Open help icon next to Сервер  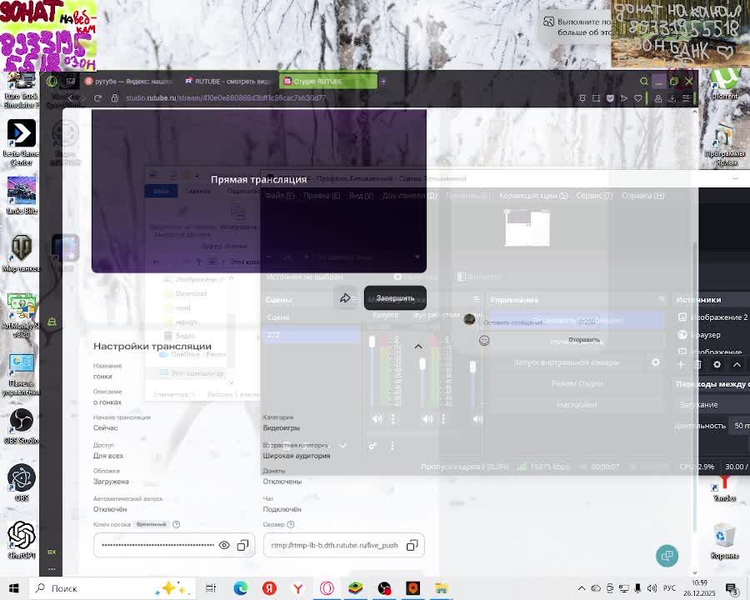point(291,524)
